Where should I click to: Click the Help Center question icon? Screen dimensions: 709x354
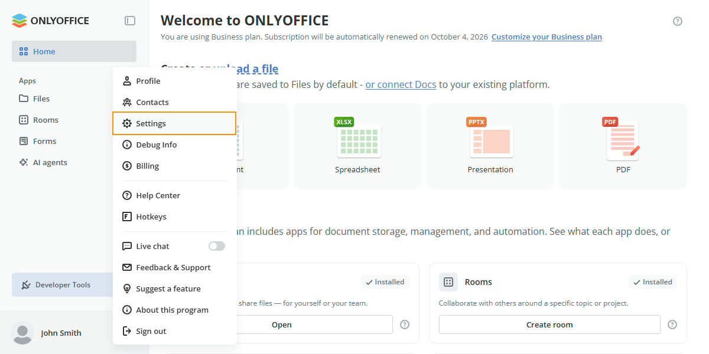(126, 195)
